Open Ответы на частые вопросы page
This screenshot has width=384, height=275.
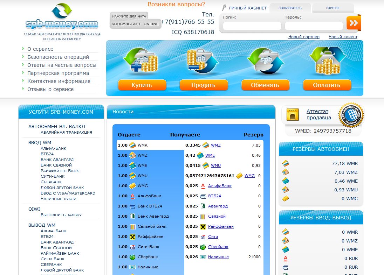[x=62, y=65]
